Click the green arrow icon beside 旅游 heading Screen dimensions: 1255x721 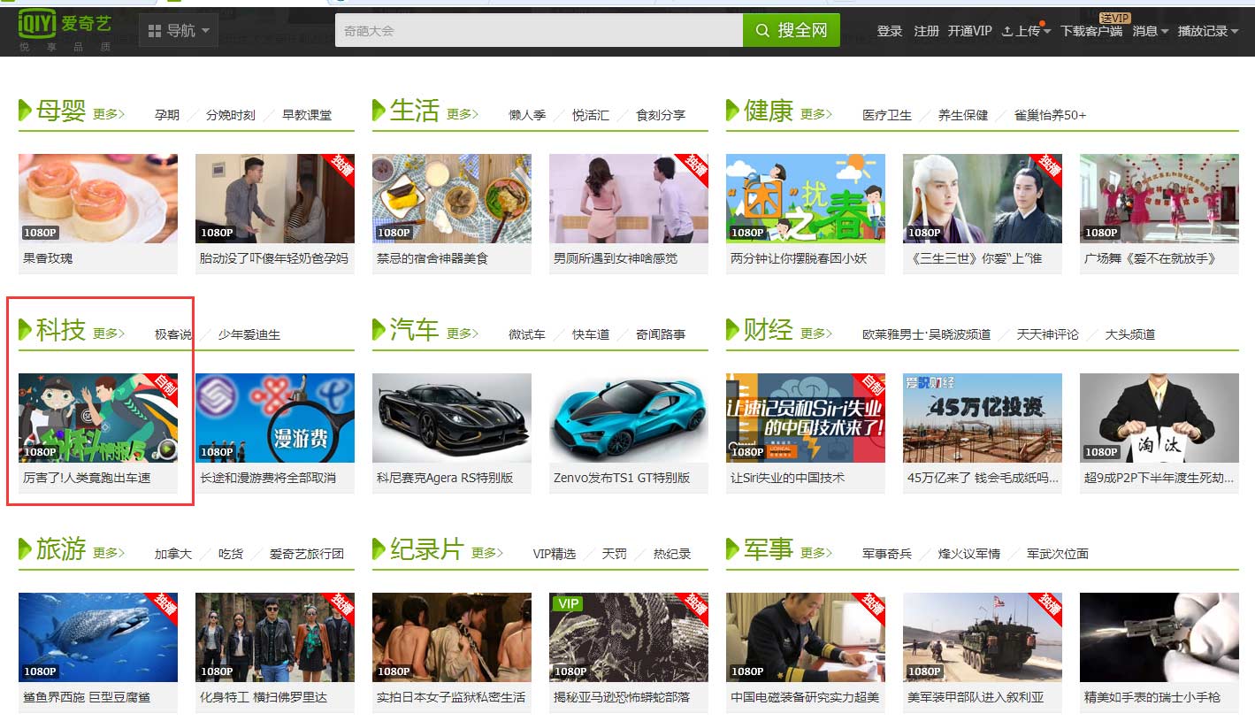(26, 549)
